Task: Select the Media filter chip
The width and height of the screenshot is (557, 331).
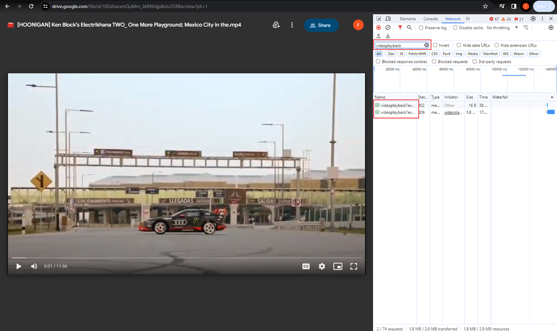Action: click(473, 53)
